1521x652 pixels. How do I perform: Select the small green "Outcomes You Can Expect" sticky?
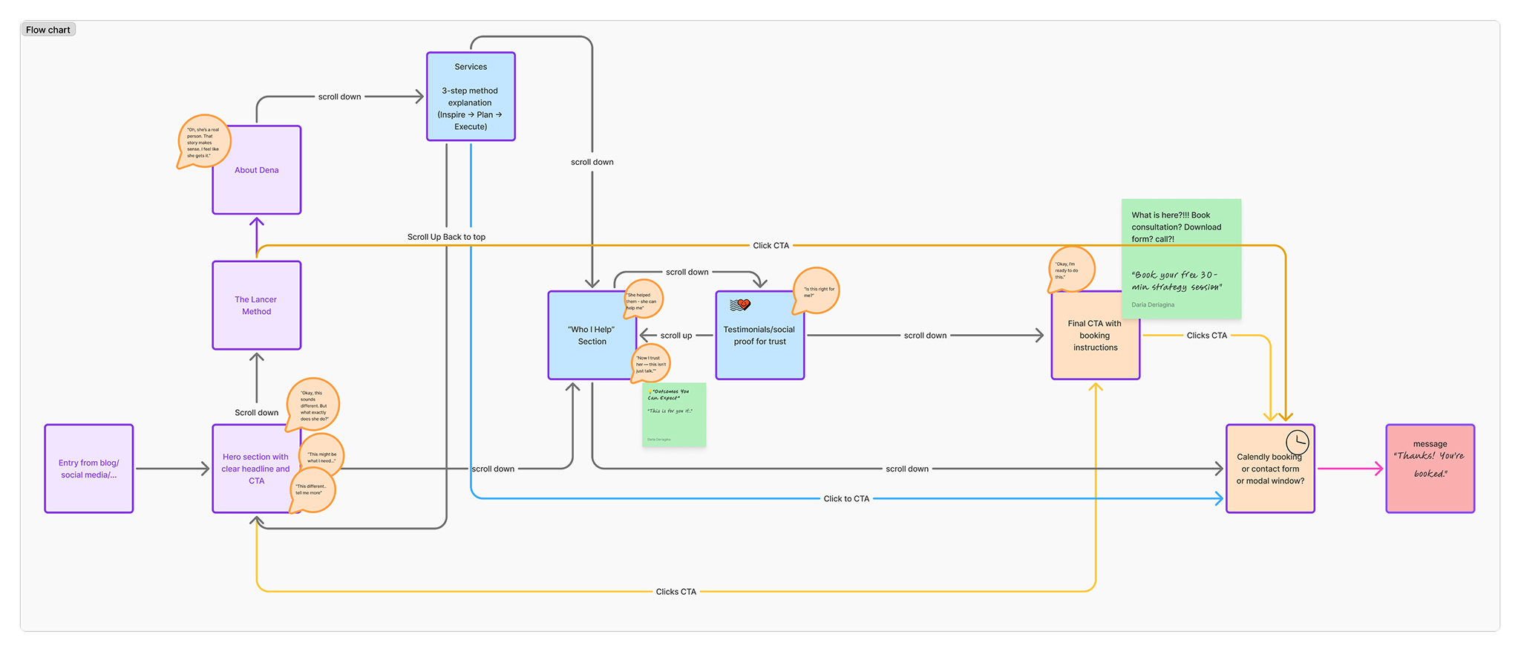pos(673,414)
